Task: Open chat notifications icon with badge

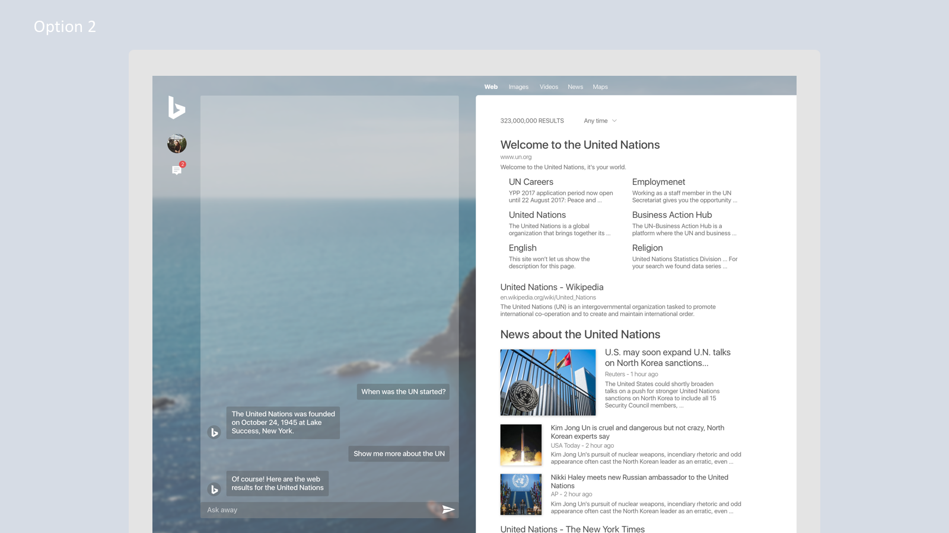Action: point(177,169)
